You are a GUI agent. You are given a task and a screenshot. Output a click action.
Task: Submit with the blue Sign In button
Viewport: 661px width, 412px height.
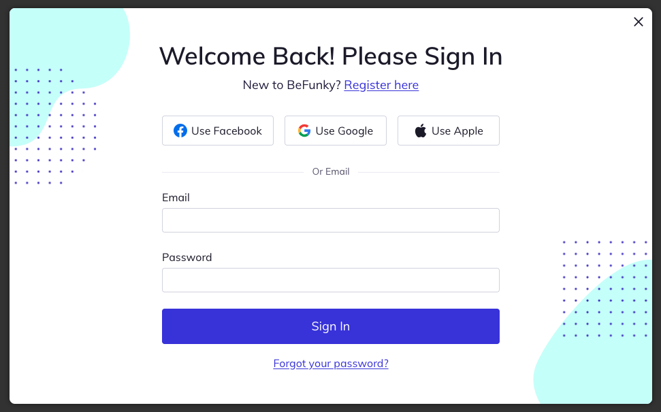click(331, 326)
